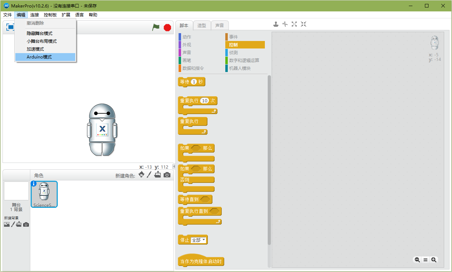Click the red stop sign

167,27
